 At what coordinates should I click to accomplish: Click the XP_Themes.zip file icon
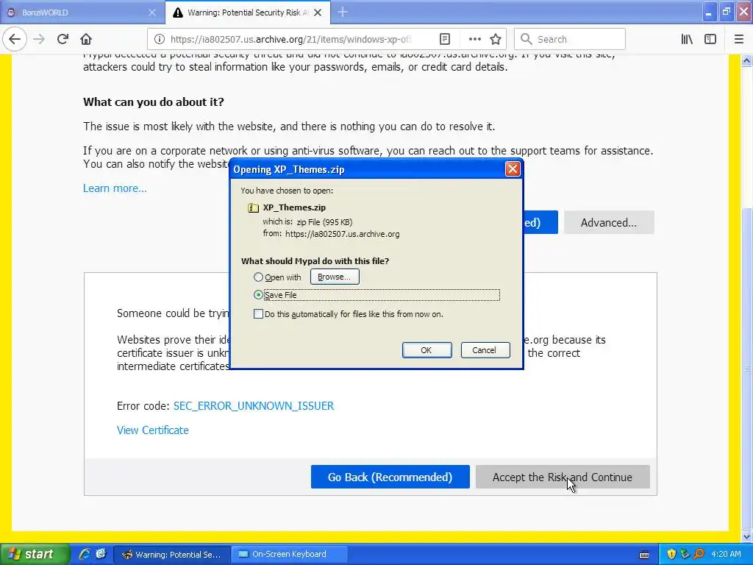point(253,207)
